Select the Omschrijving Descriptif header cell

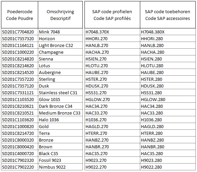coord(60,15)
